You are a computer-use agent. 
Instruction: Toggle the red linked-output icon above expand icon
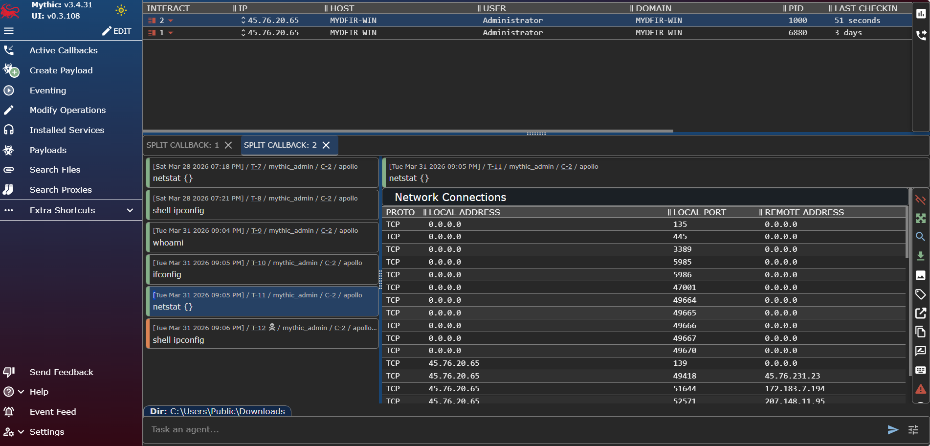click(920, 200)
